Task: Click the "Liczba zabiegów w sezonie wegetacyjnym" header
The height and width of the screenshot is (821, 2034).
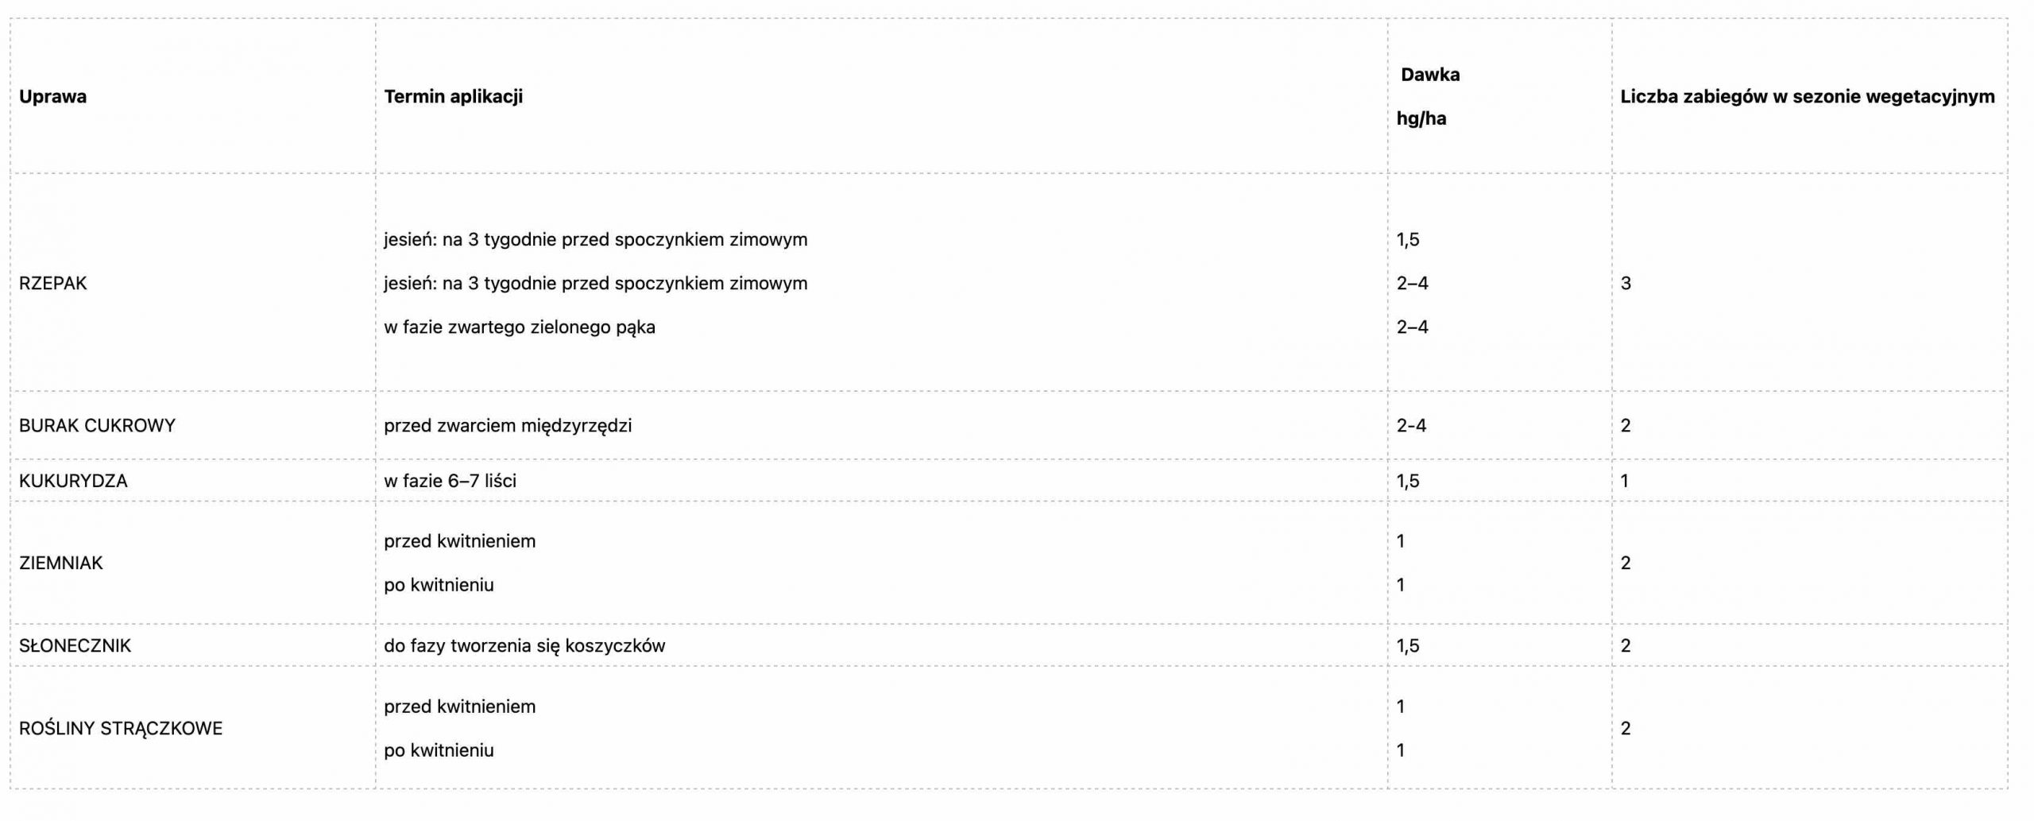Action: pyautogui.click(x=1807, y=97)
